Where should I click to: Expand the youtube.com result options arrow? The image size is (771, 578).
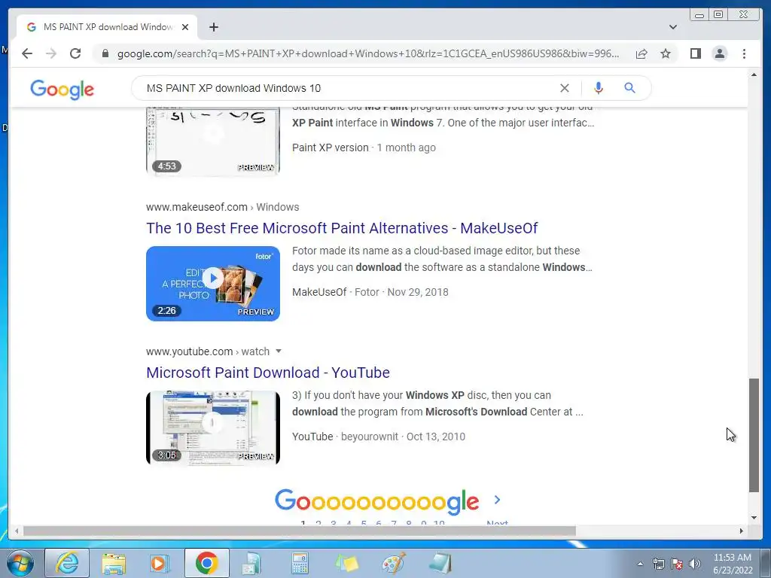tap(279, 351)
